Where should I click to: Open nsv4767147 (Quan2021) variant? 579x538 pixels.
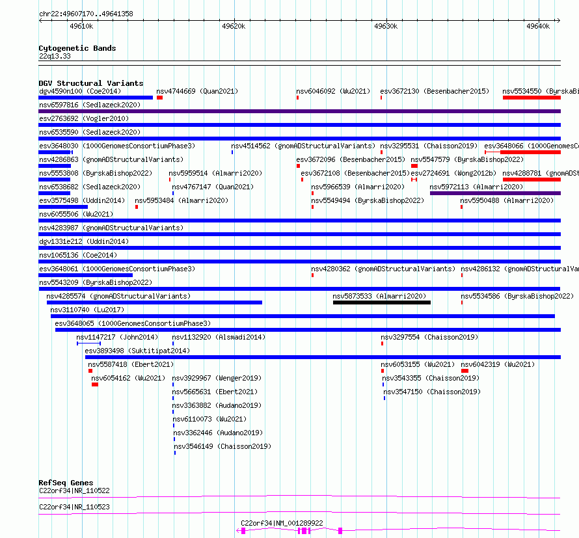coord(213,187)
